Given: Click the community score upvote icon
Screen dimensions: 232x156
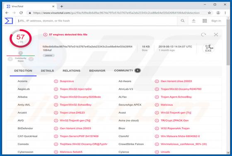Looking at the screenshot, I should coord(31,59).
